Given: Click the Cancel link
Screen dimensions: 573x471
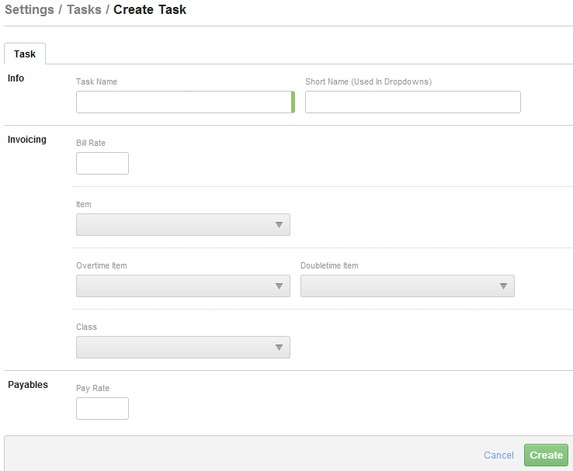Looking at the screenshot, I should [x=498, y=455].
